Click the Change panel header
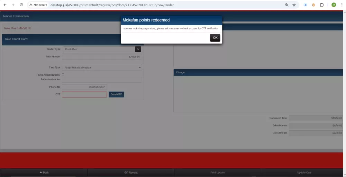The height and width of the screenshot is (177, 346). [258, 72]
